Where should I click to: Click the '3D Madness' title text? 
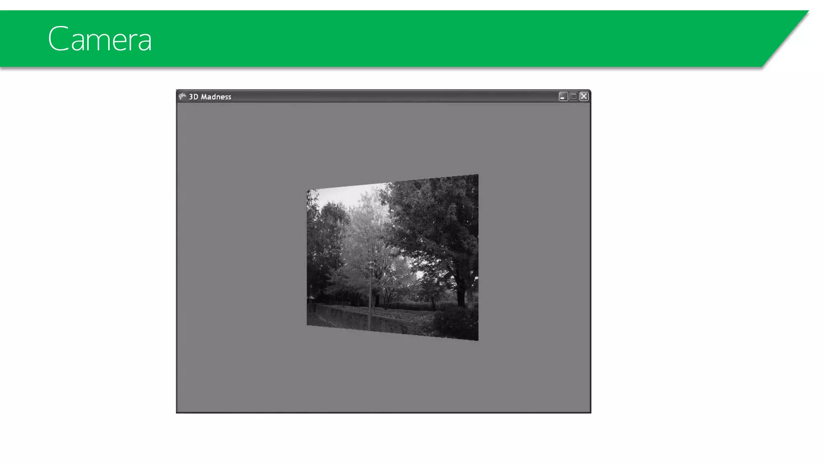pyautogui.click(x=210, y=97)
